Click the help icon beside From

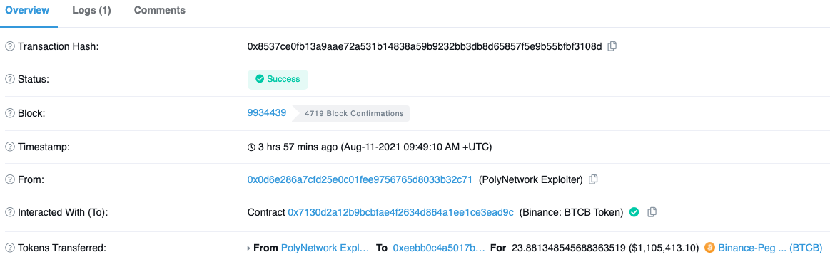(x=9, y=179)
